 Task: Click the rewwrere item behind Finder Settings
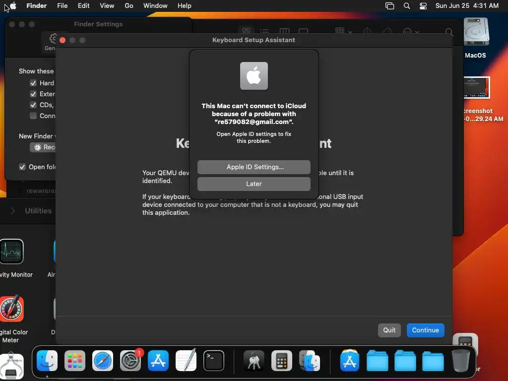point(41,191)
